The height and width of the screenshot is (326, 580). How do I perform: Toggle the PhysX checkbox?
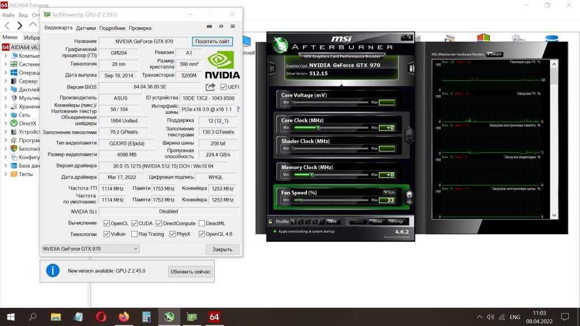(x=172, y=234)
